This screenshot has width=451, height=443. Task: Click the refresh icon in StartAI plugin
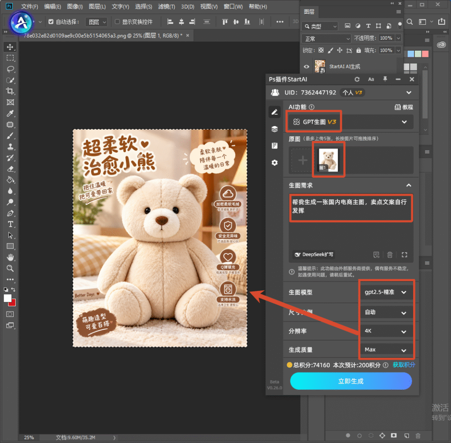(357, 79)
